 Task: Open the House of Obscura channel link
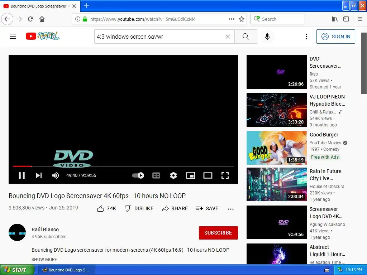pyautogui.click(x=327, y=186)
